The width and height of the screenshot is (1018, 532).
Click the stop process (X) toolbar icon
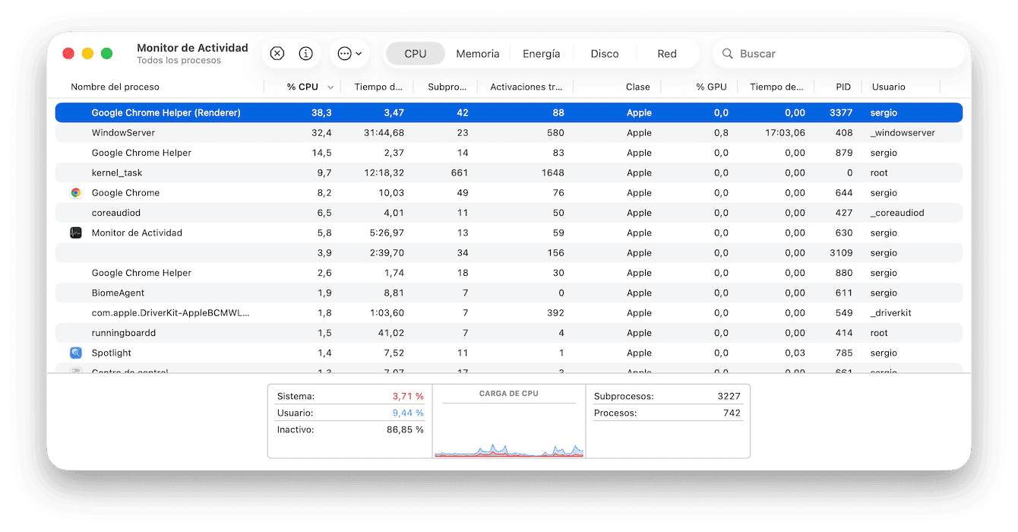point(277,54)
